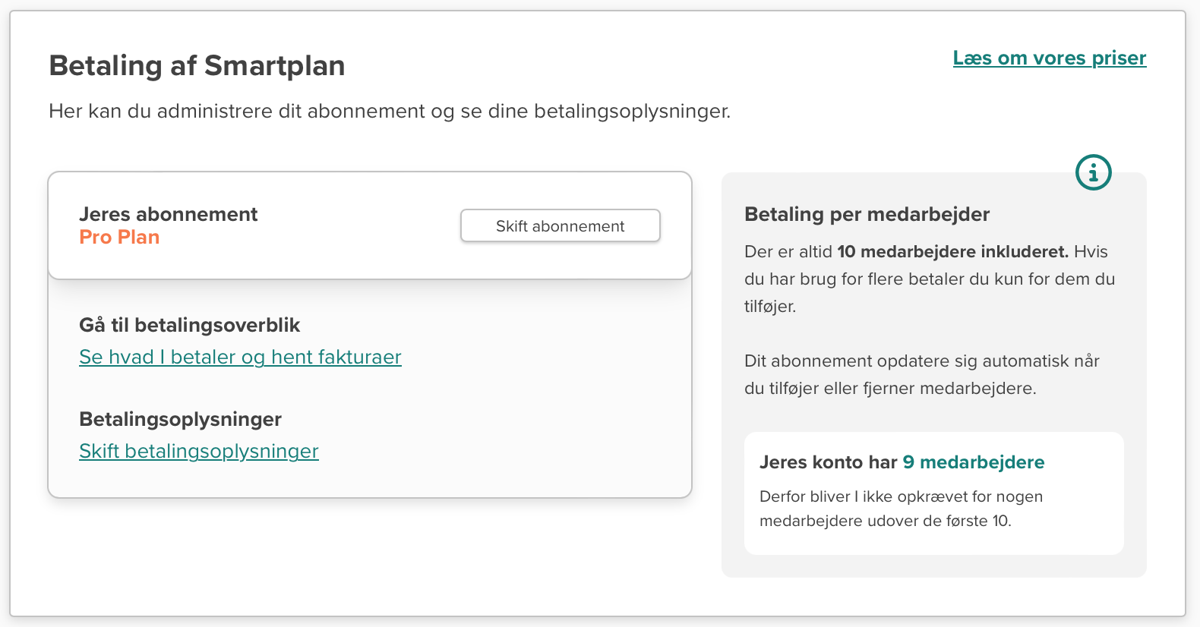This screenshot has width=1200, height=627.
Task: Click the 'Betalingsoplysninger' section heading
Action: [x=180, y=419]
